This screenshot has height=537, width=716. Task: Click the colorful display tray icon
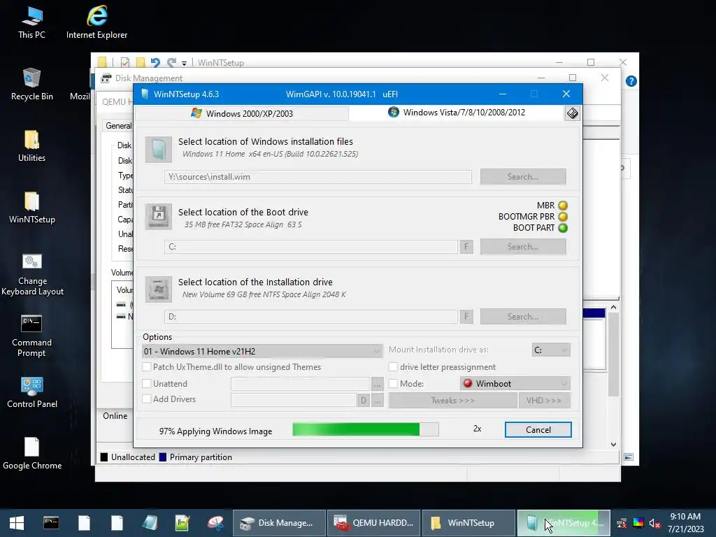pos(638,523)
